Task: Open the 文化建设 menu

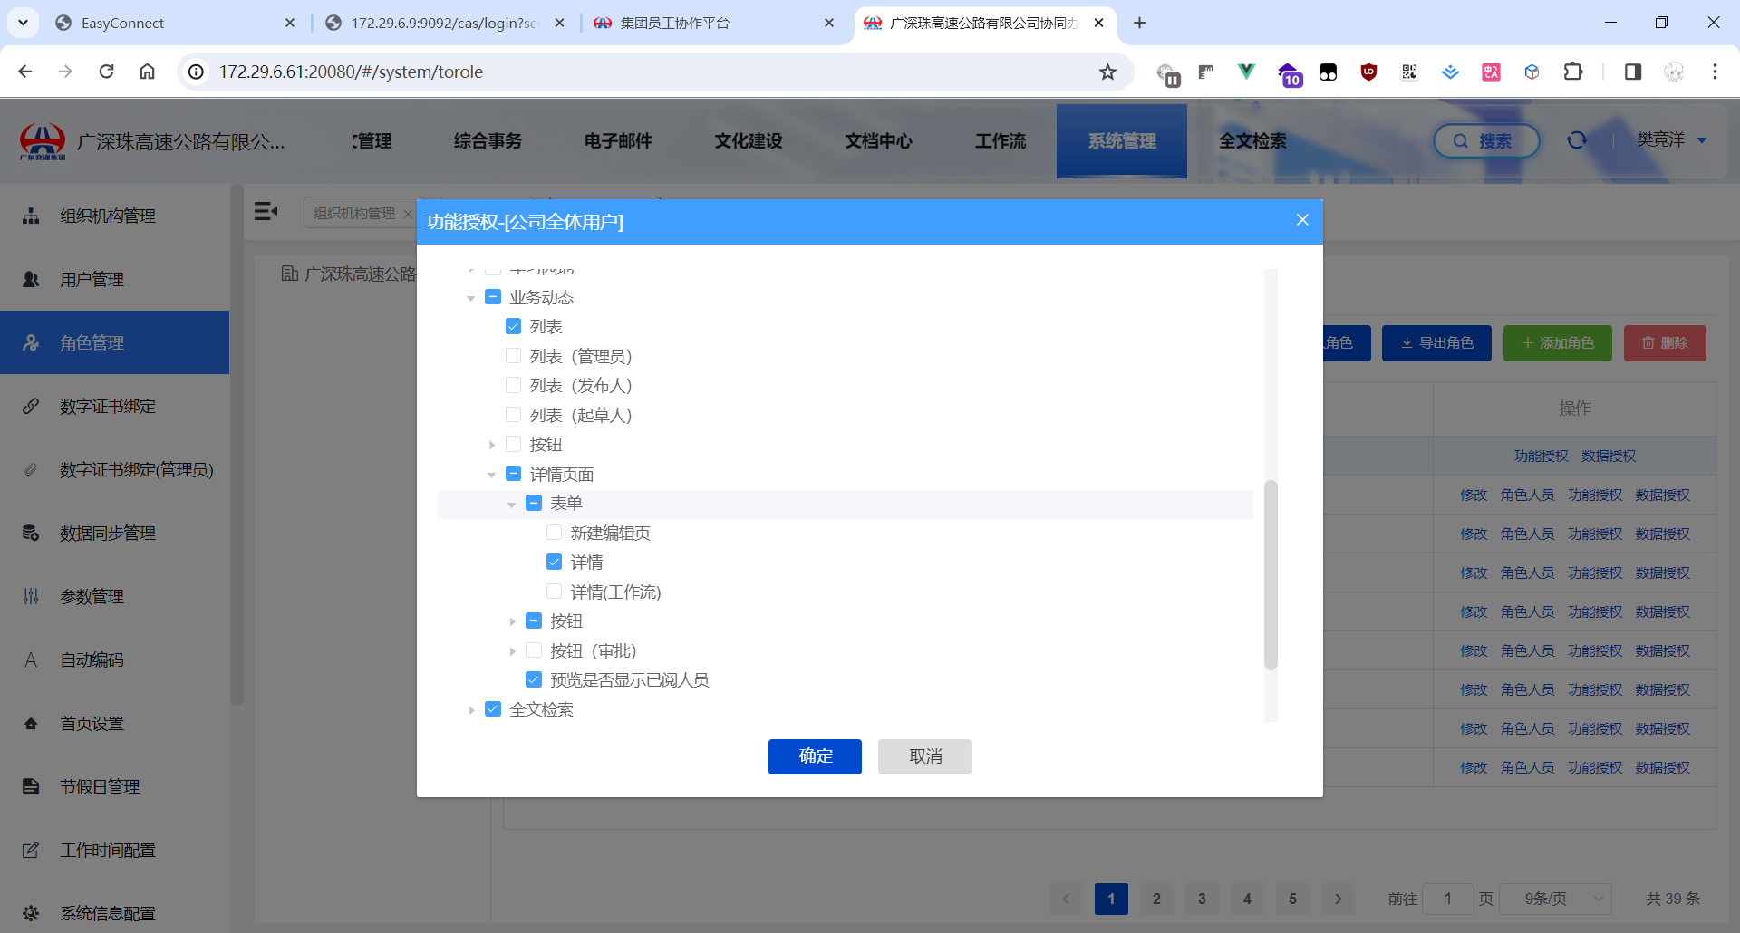Action: pos(749,140)
